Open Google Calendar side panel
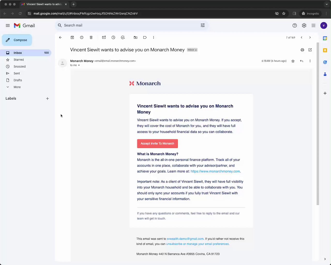 coord(325,38)
